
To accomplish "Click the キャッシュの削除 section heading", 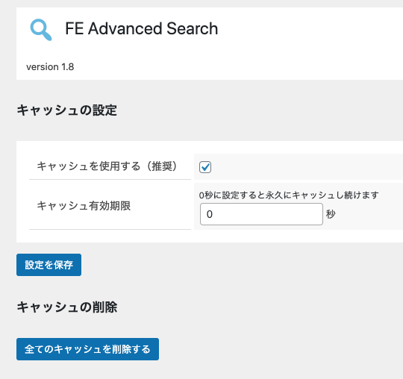I will pyautogui.click(x=67, y=307).
